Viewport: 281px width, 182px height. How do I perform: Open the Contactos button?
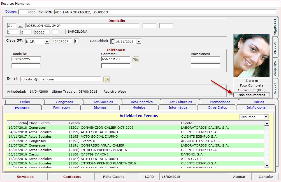pos(72,177)
